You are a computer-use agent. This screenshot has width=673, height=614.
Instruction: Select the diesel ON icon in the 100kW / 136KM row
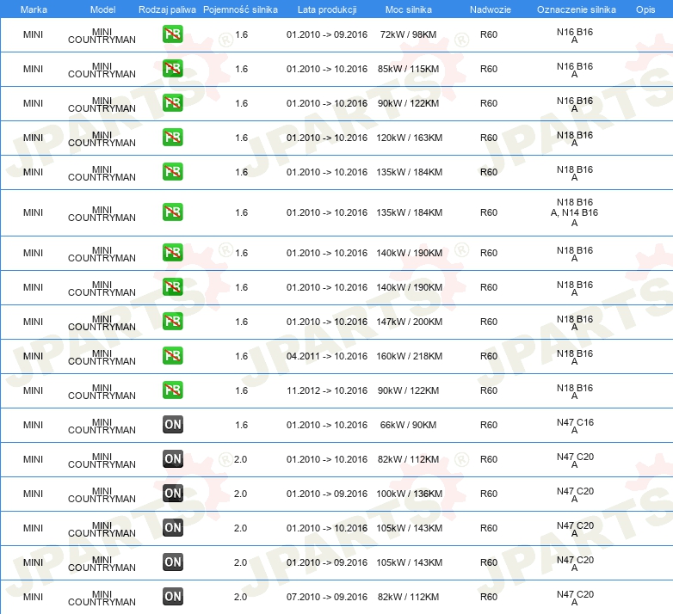[172, 494]
